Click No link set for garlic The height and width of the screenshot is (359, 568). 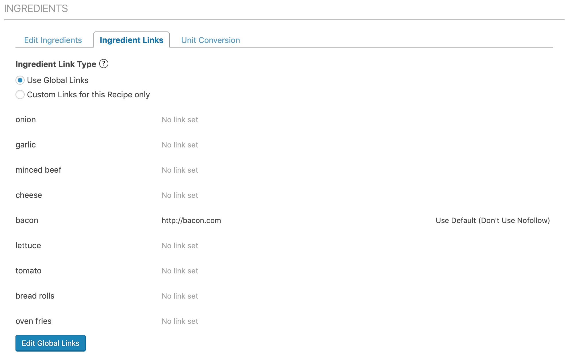coord(180,145)
